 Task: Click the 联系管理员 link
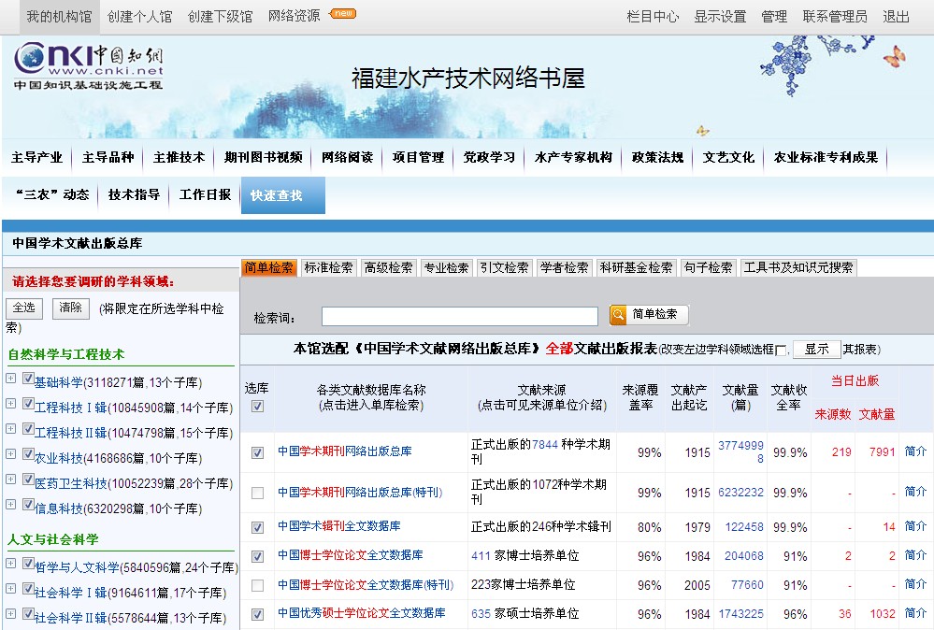coord(835,17)
